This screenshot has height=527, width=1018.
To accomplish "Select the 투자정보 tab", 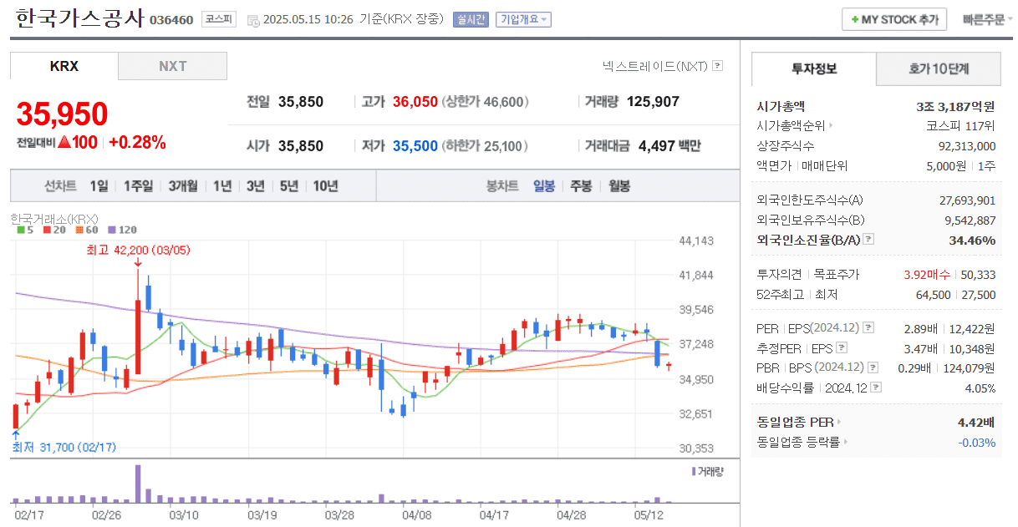I will [x=814, y=68].
